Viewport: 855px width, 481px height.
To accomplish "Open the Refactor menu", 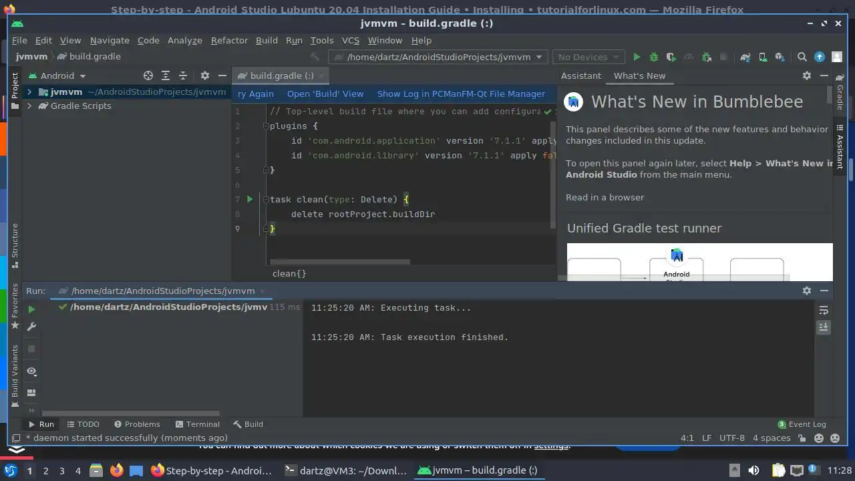I will coord(229,40).
